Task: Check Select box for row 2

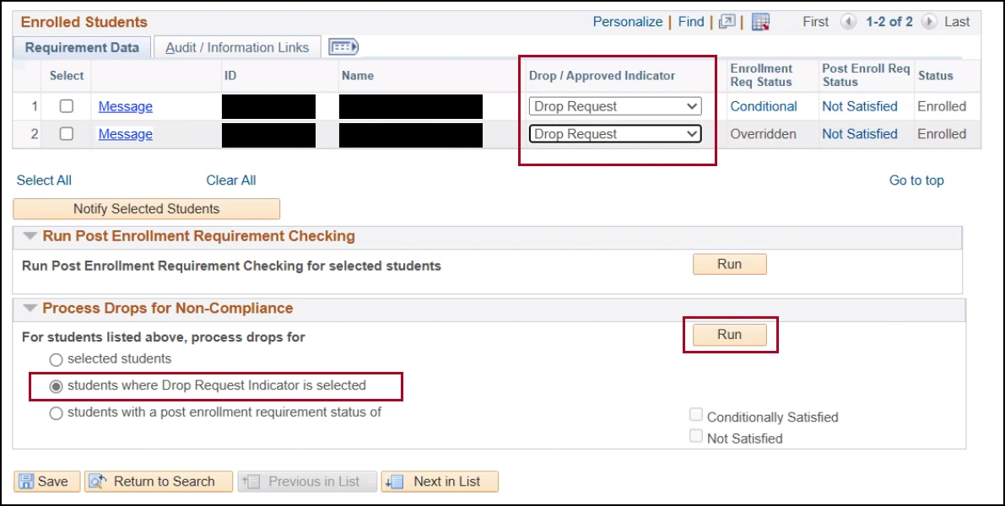Action: point(67,134)
